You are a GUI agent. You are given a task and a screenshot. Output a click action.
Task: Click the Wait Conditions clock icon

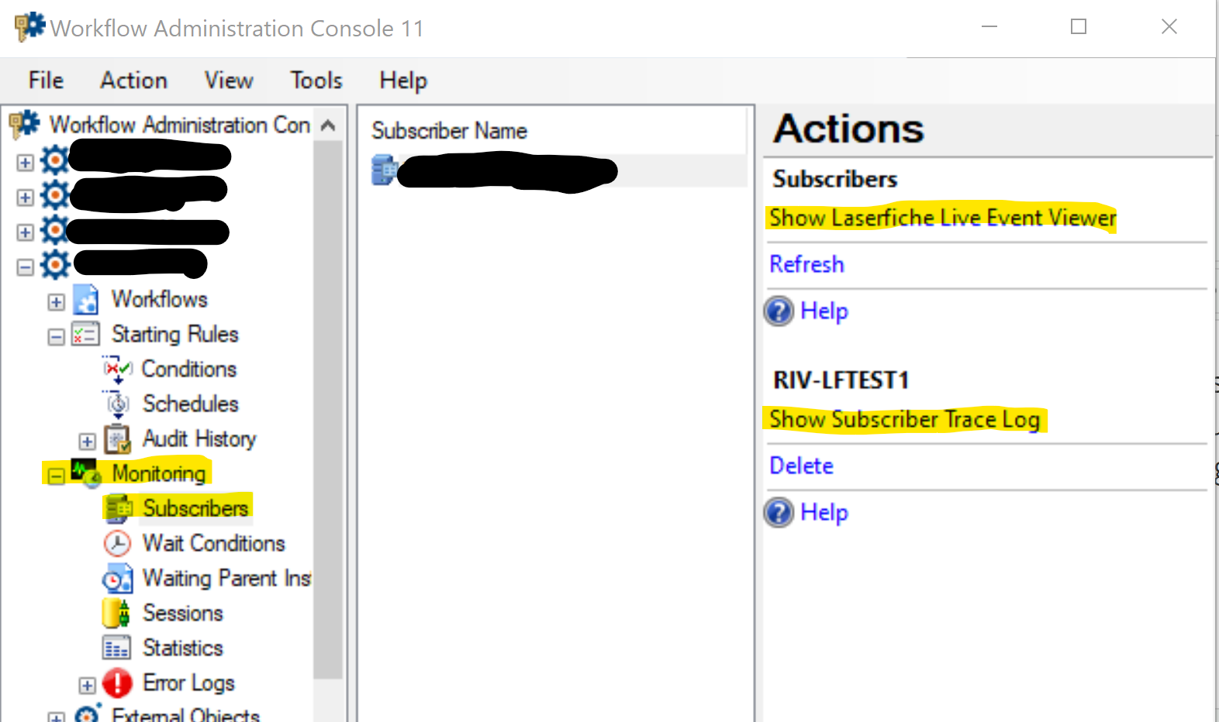point(117,543)
